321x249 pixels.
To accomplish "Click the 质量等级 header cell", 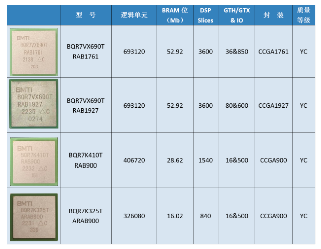I will (x=304, y=15).
